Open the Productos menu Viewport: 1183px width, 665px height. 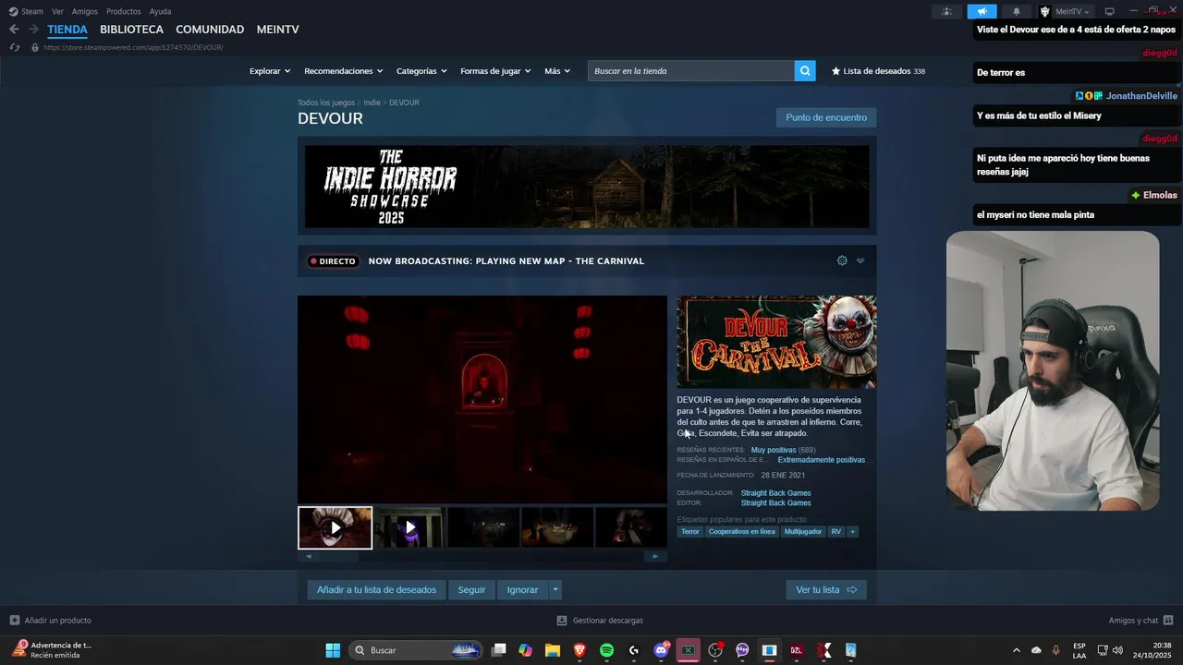point(124,11)
